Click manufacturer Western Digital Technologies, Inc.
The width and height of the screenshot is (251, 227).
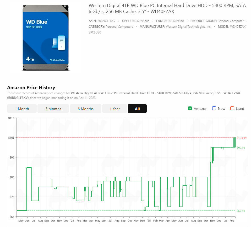pos(189,27)
